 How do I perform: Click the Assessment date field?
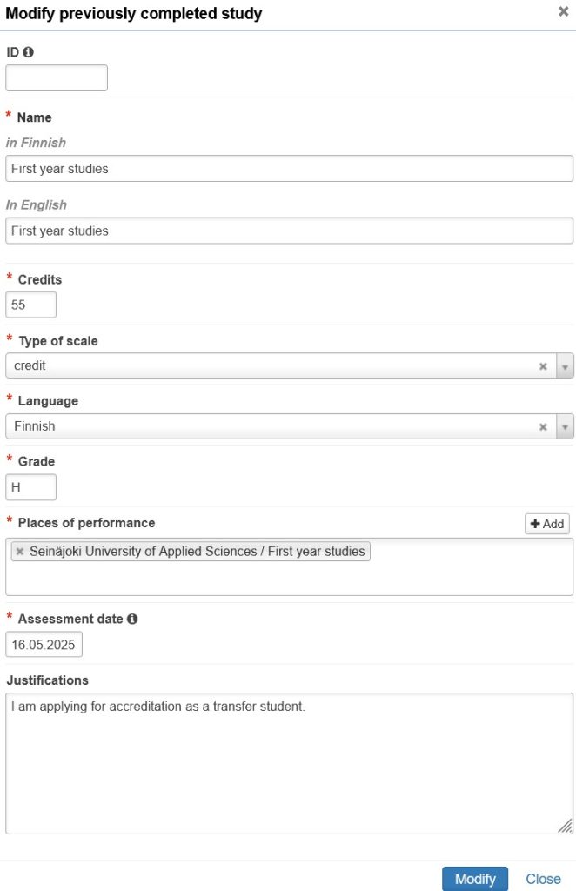[x=44, y=646]
